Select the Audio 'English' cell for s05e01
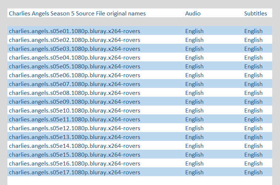Viewport: 280px width, 185px height. [194, 31]
